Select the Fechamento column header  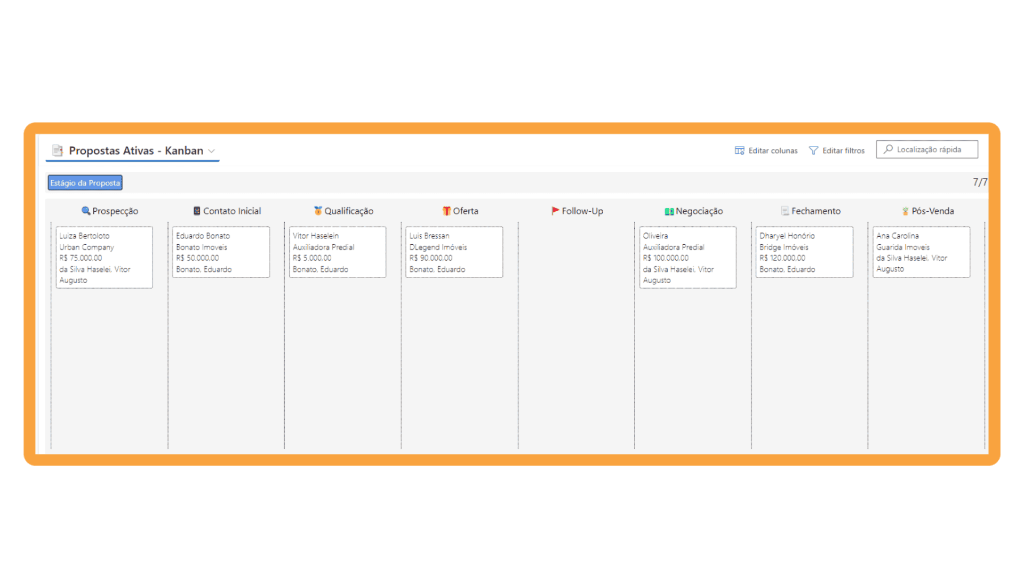click(x=811, y=211)
